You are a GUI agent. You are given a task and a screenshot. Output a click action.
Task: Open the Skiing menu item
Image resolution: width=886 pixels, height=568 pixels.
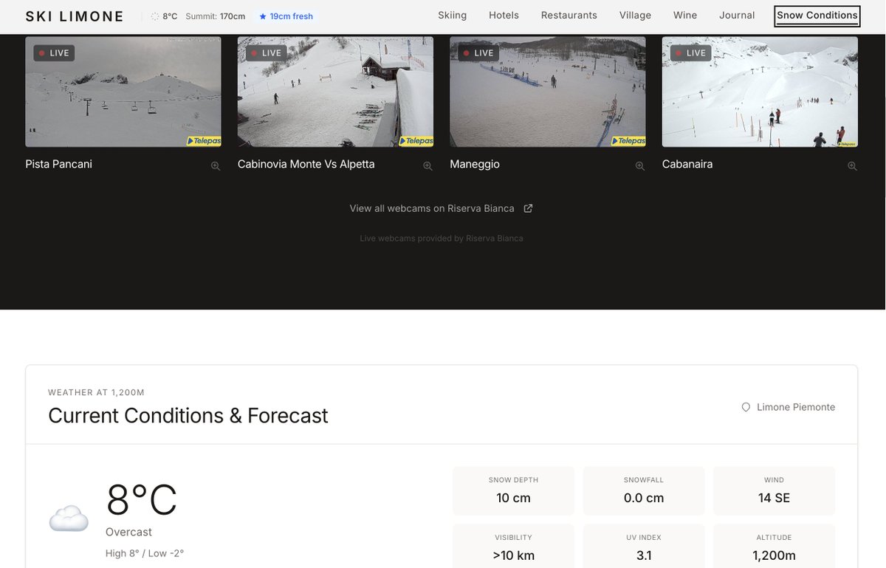[453, 16]
